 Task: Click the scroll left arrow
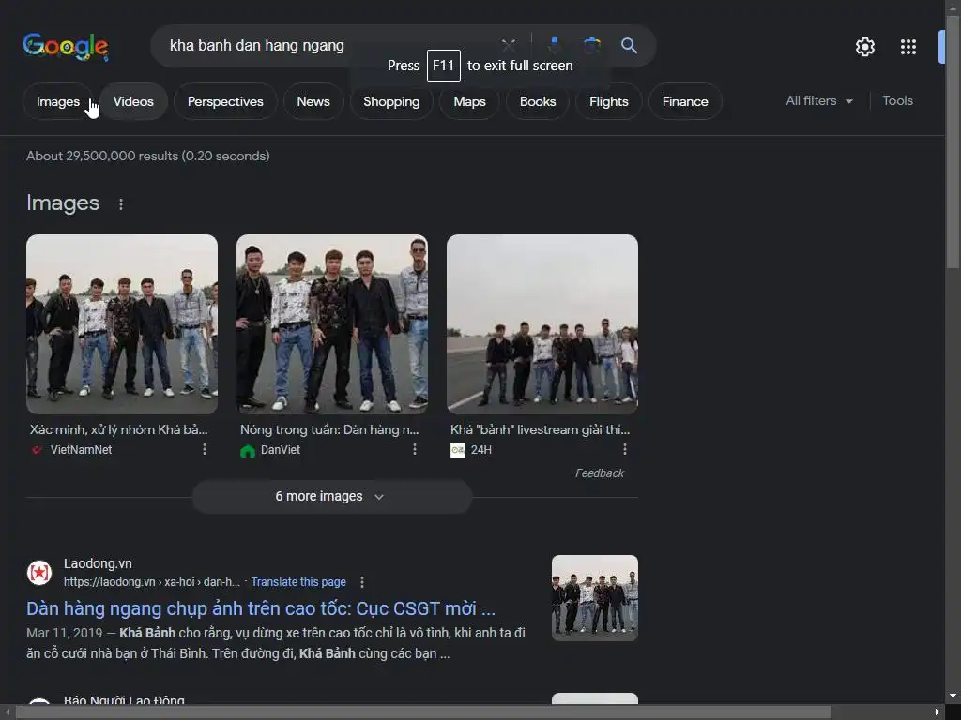(7, 712)
